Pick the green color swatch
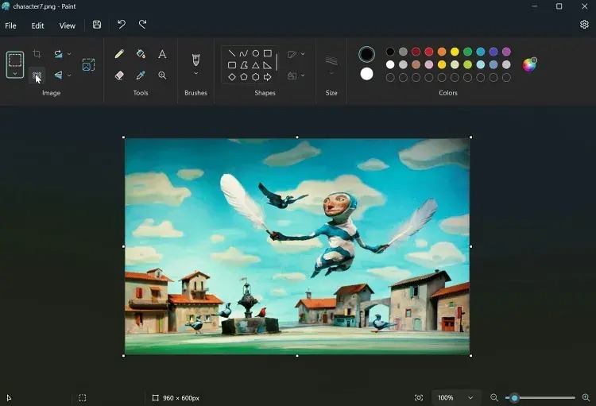 point(467,52)
